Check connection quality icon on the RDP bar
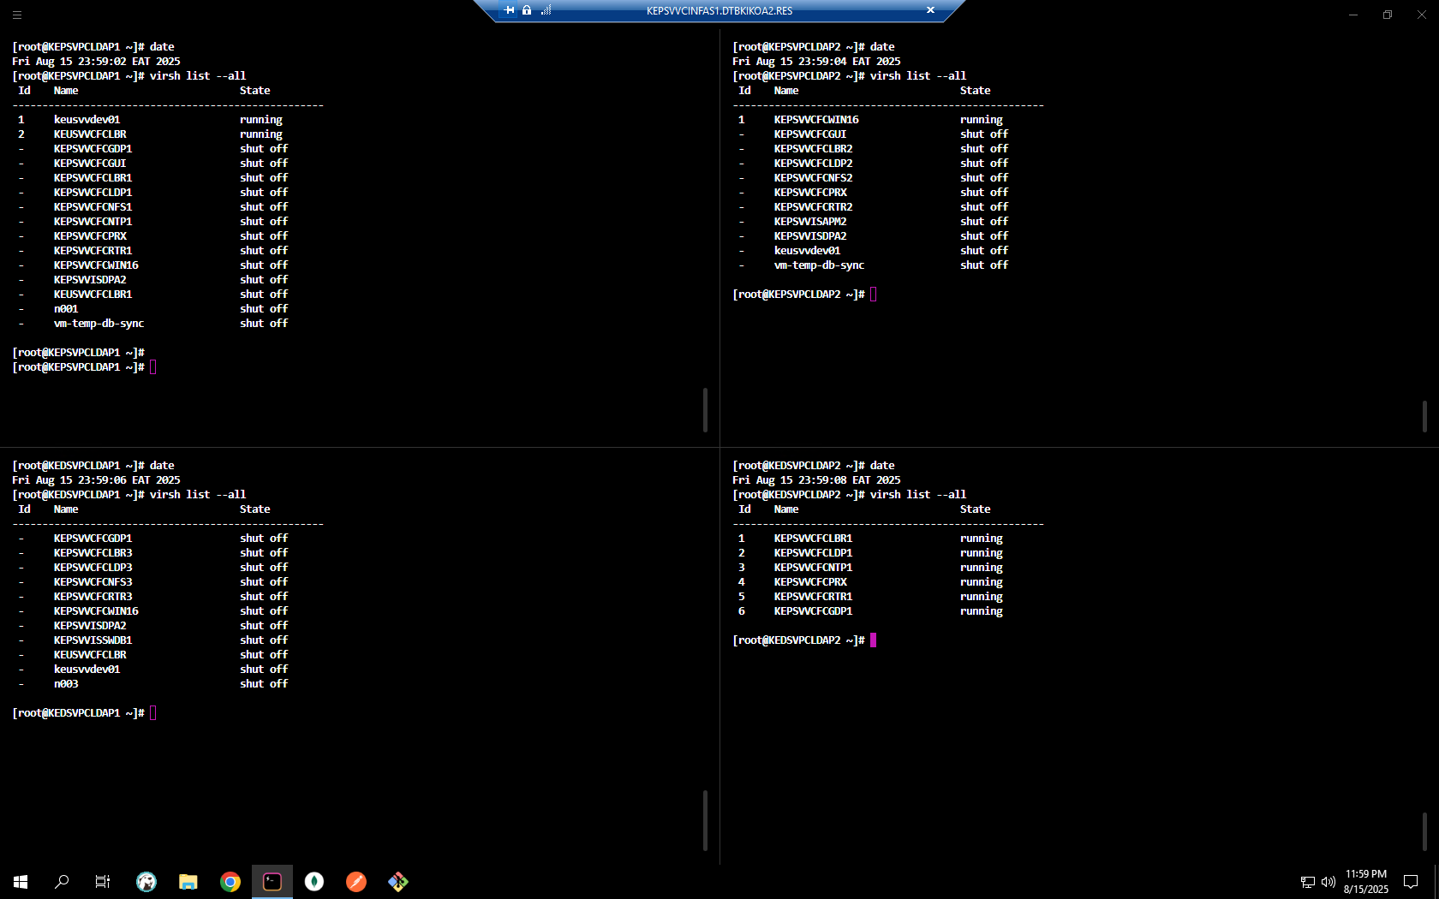The image size is (1439, 899). 546,10
